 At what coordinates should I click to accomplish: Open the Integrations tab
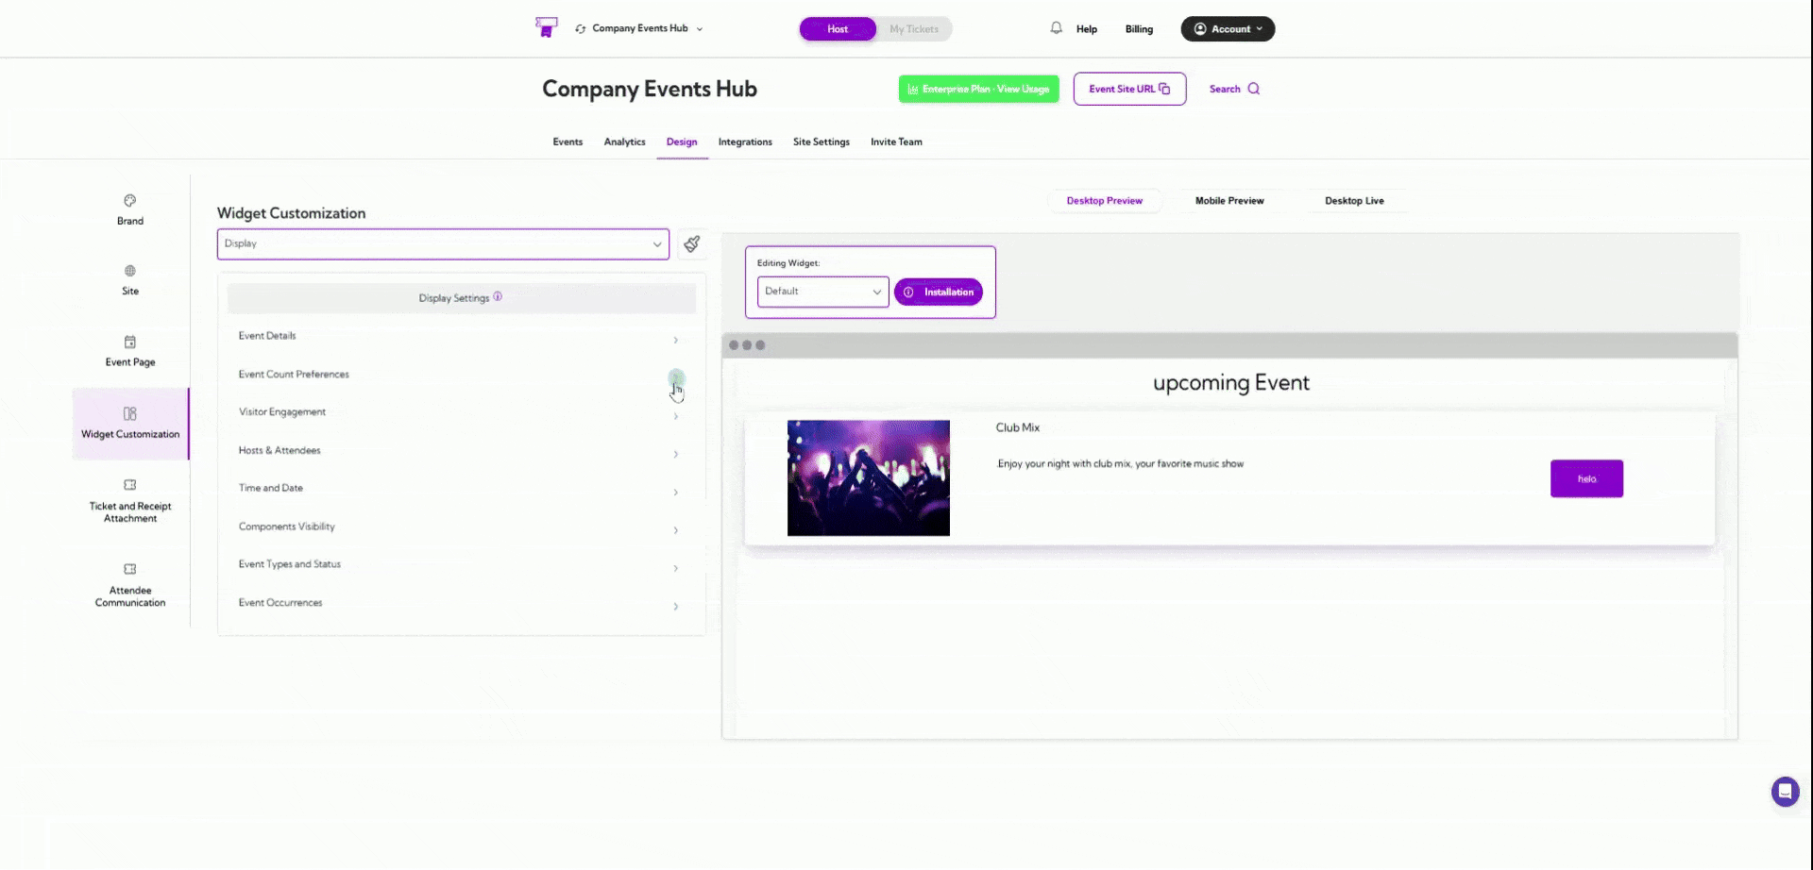point(745,142)
